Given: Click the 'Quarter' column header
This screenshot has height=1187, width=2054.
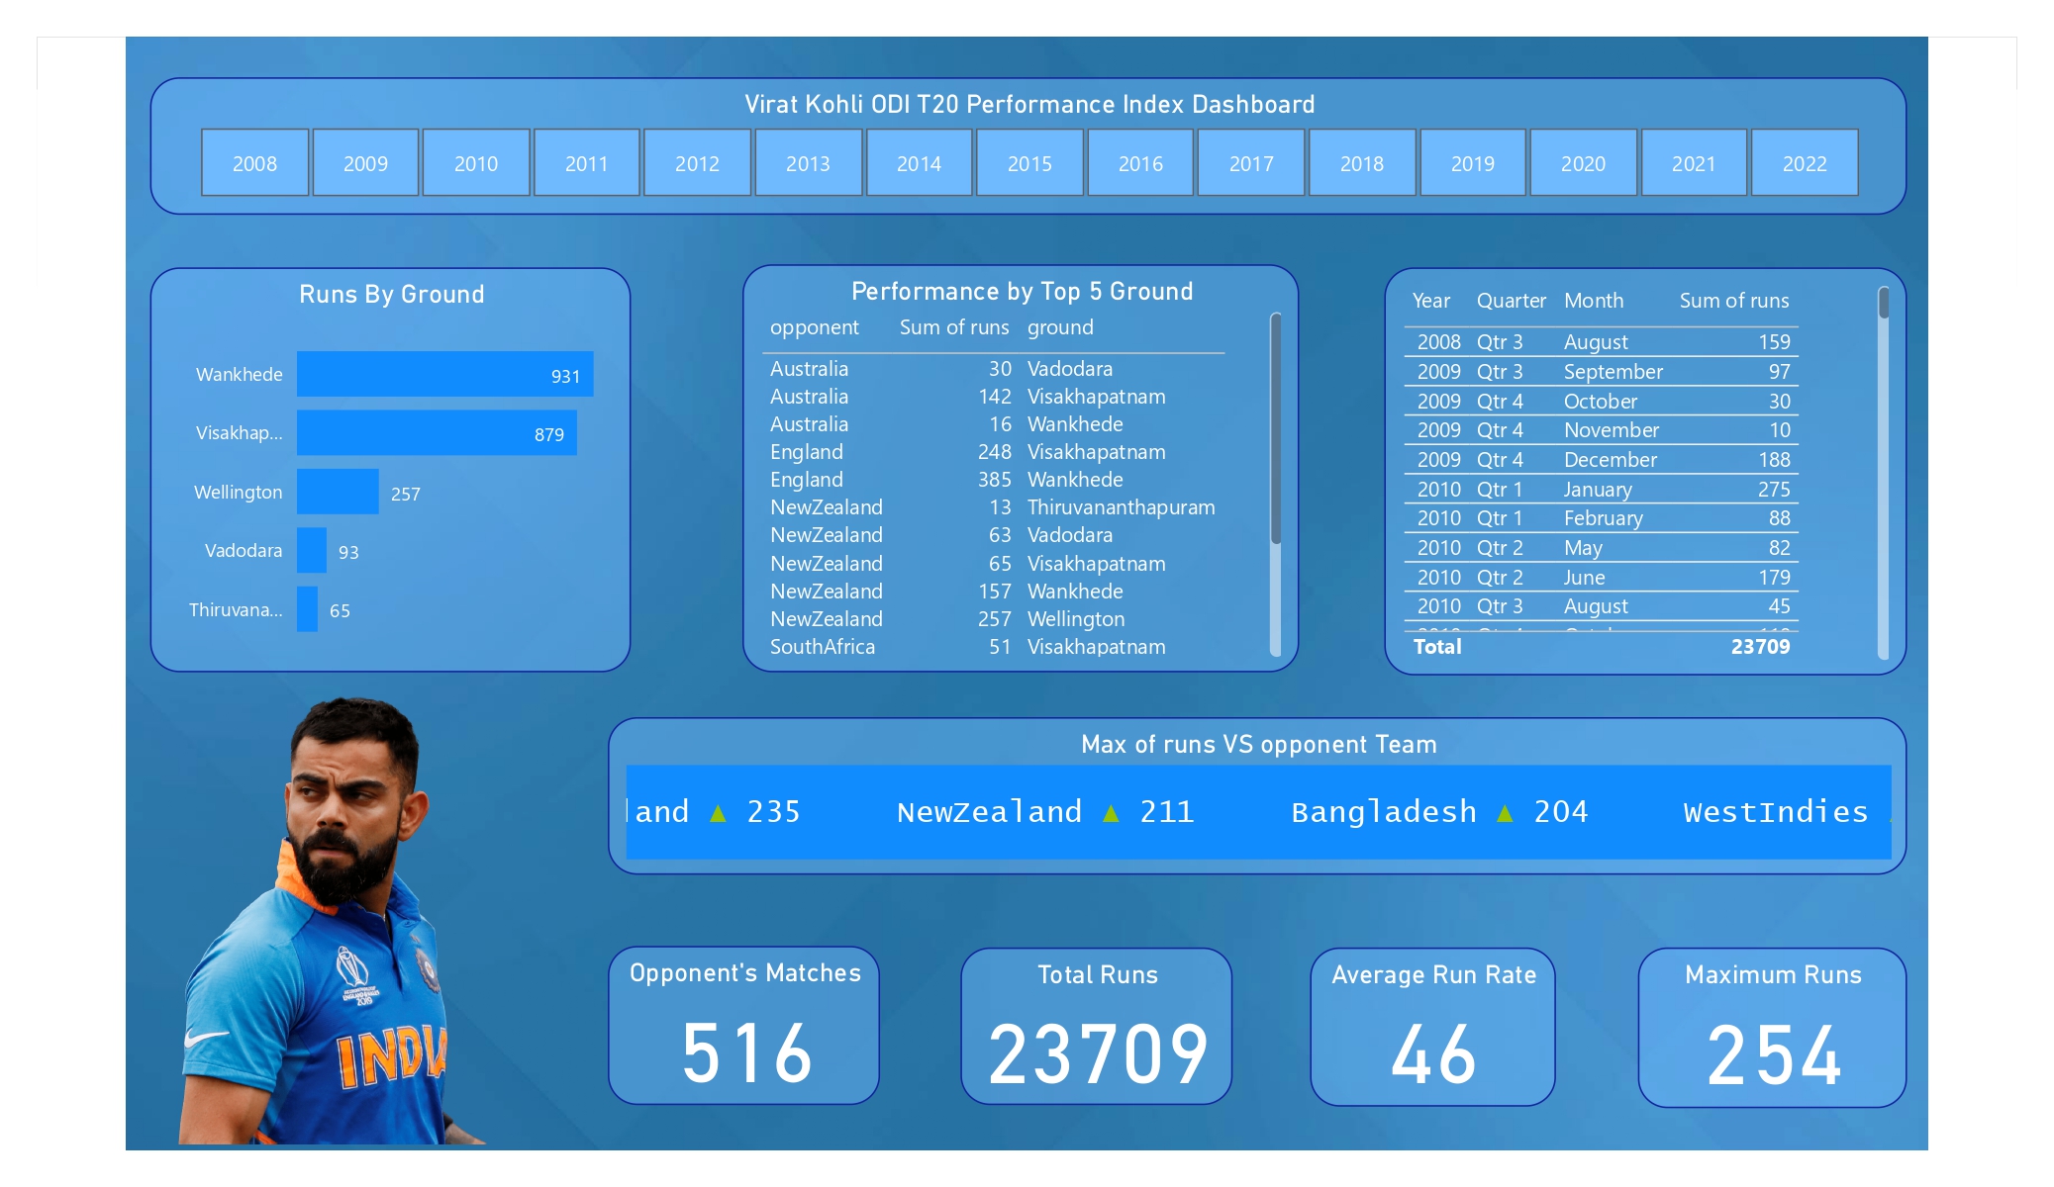Looking at the screenshot, I should pyautogui.click(x=1511, y=301).
